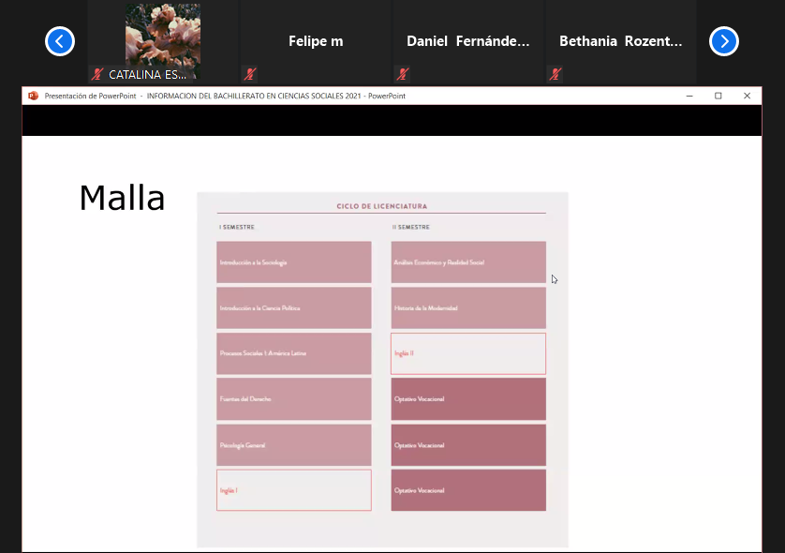Image resolution: width=785 pixels, height=553 pixels.
Task: Click the Psicología General course box
Action: pos(293,445)
